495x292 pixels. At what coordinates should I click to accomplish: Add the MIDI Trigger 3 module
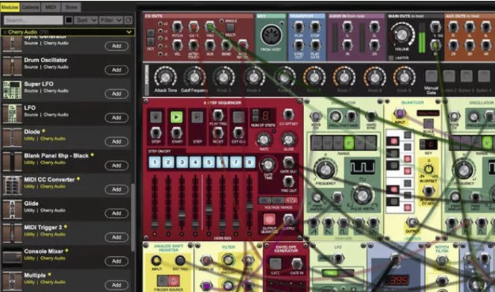click(116, 237)
